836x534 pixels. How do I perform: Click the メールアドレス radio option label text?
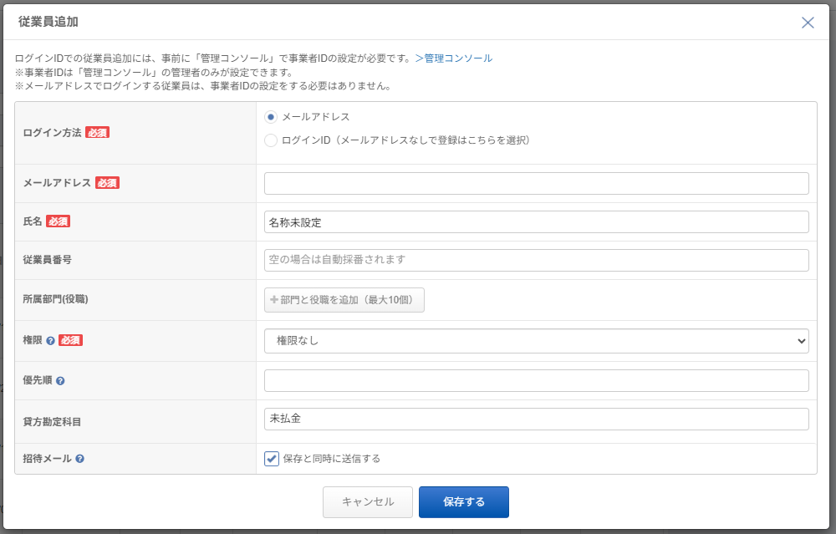pos(316,117)
